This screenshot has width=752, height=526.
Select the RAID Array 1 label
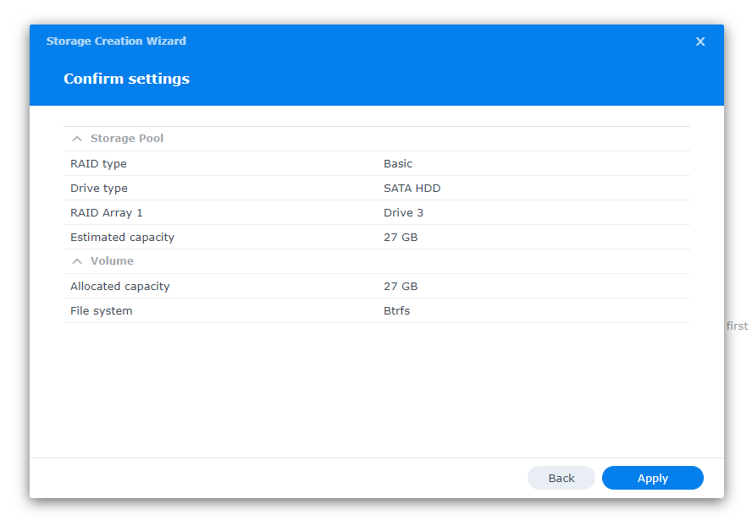click(107, 212)
